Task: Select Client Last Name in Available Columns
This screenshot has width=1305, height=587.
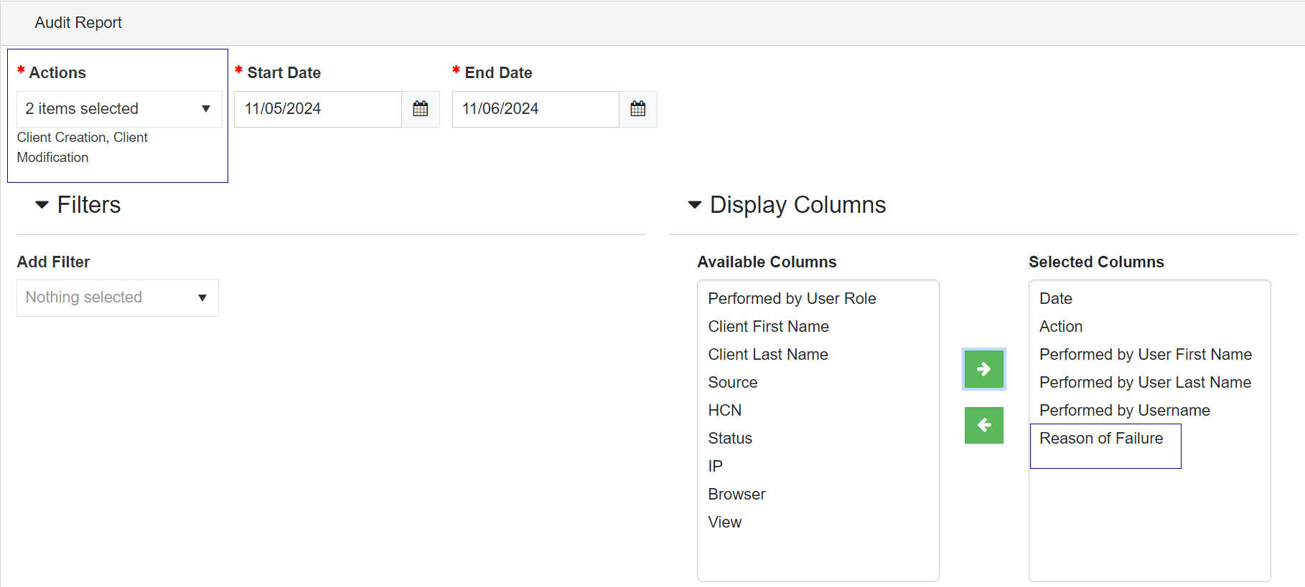Action: [767, 354]
